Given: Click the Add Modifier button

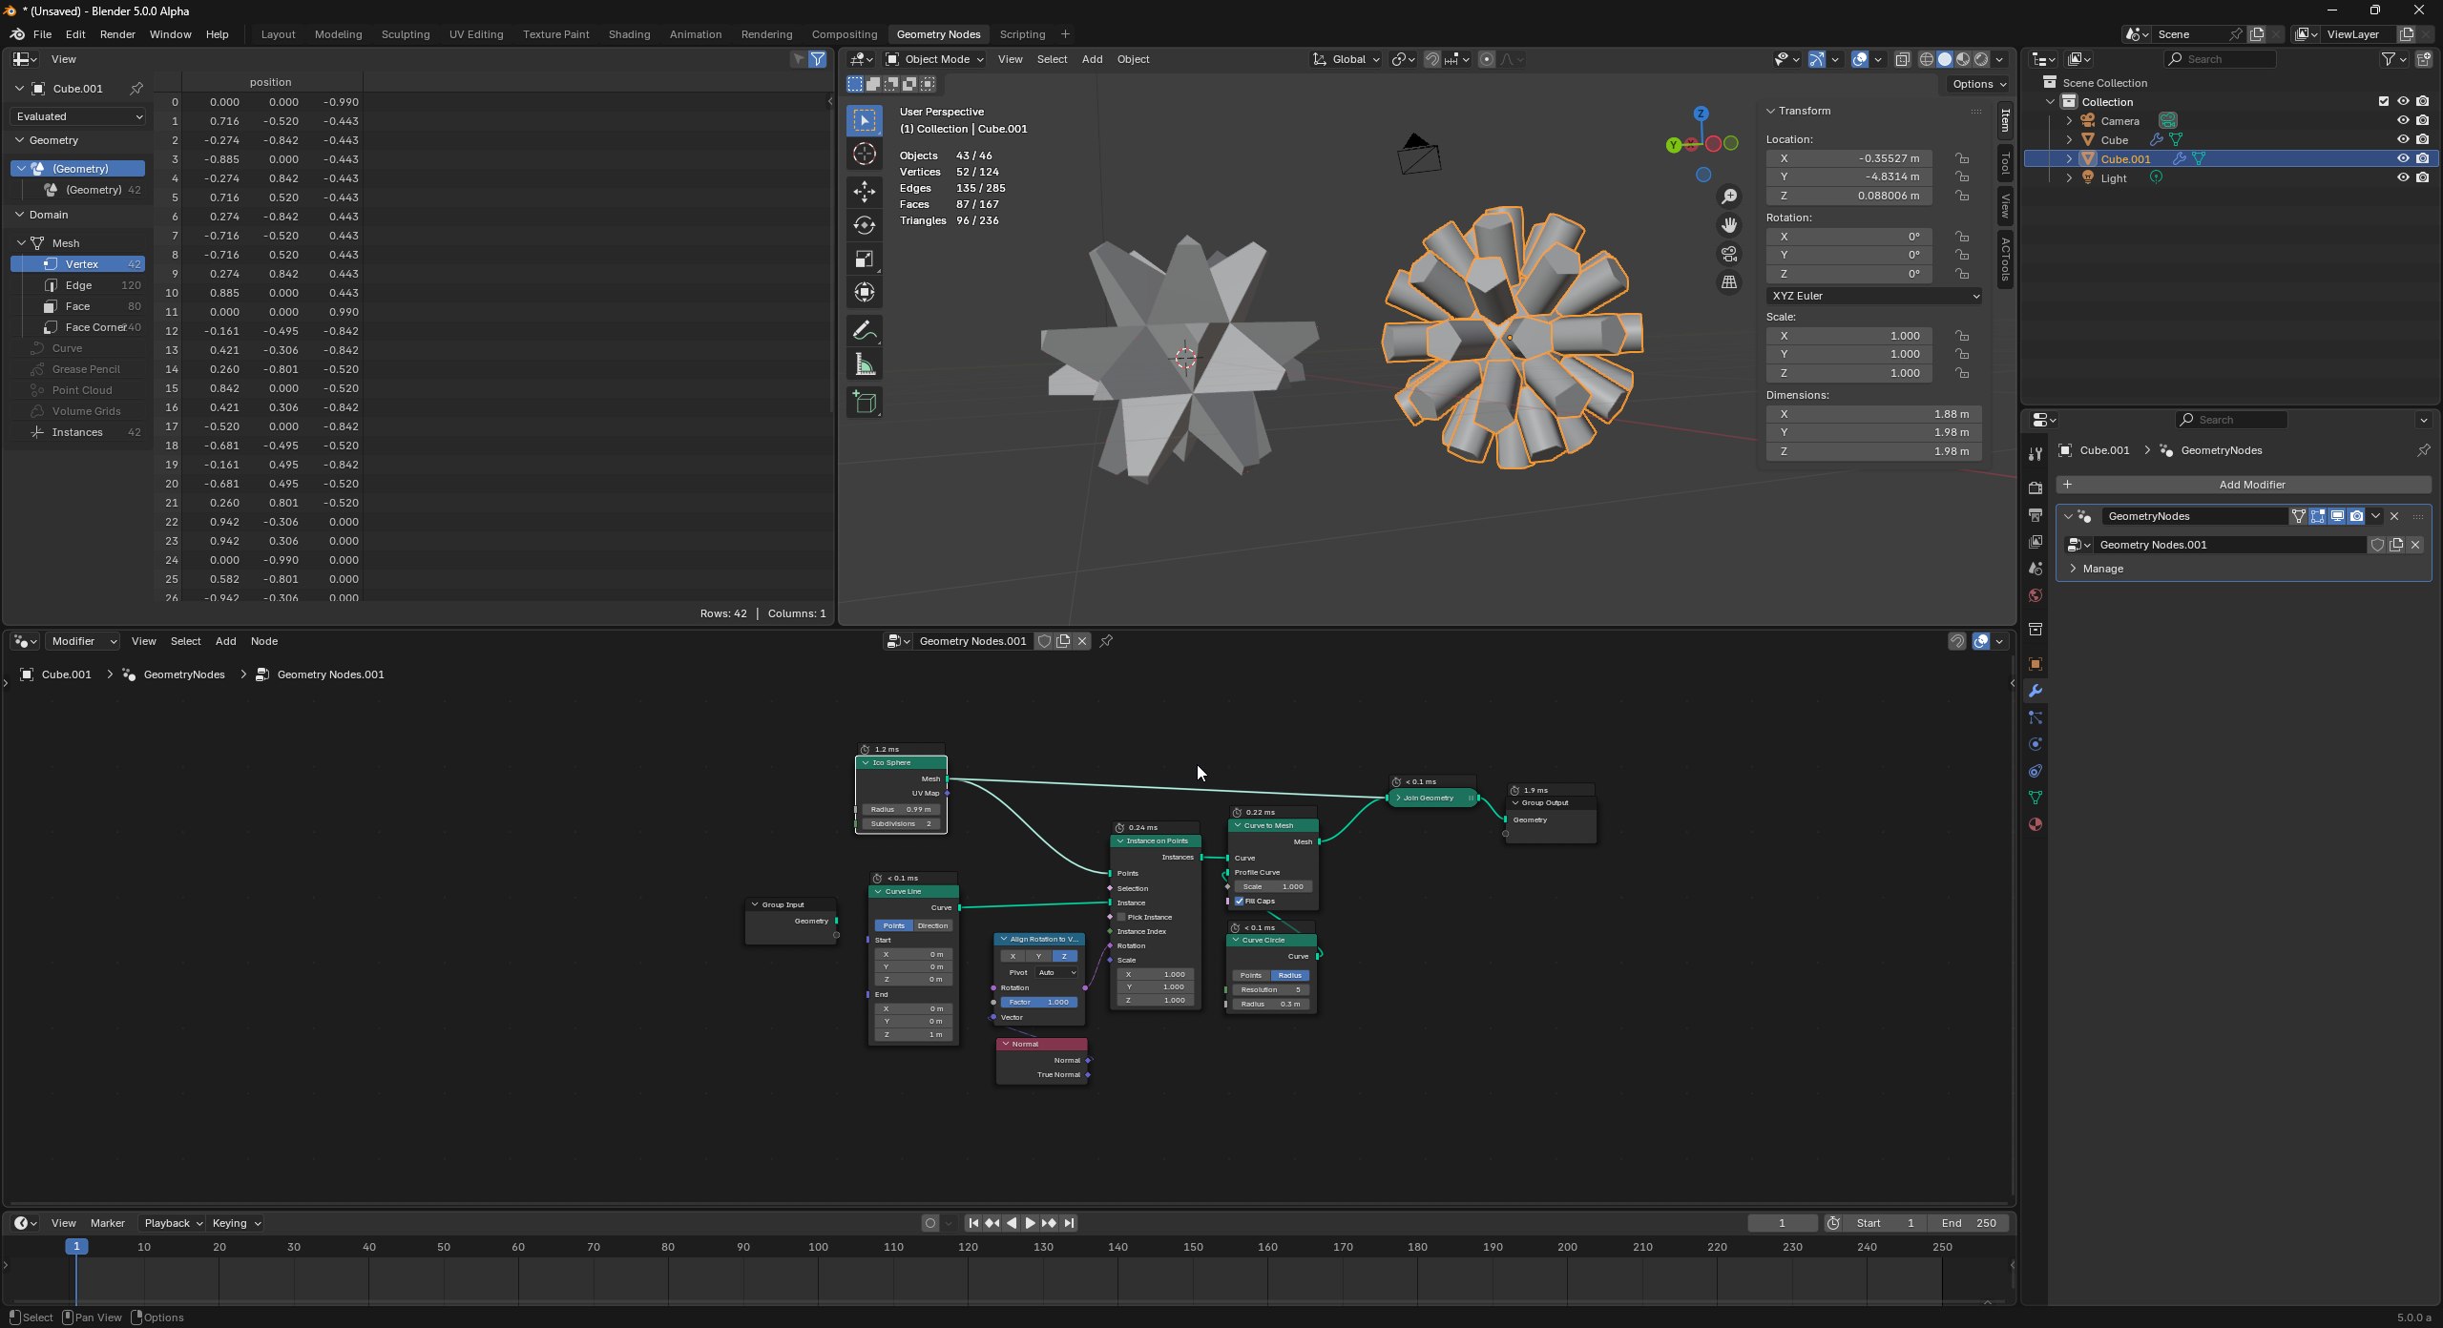Looking at the screenshot, I should [2244, 485].
